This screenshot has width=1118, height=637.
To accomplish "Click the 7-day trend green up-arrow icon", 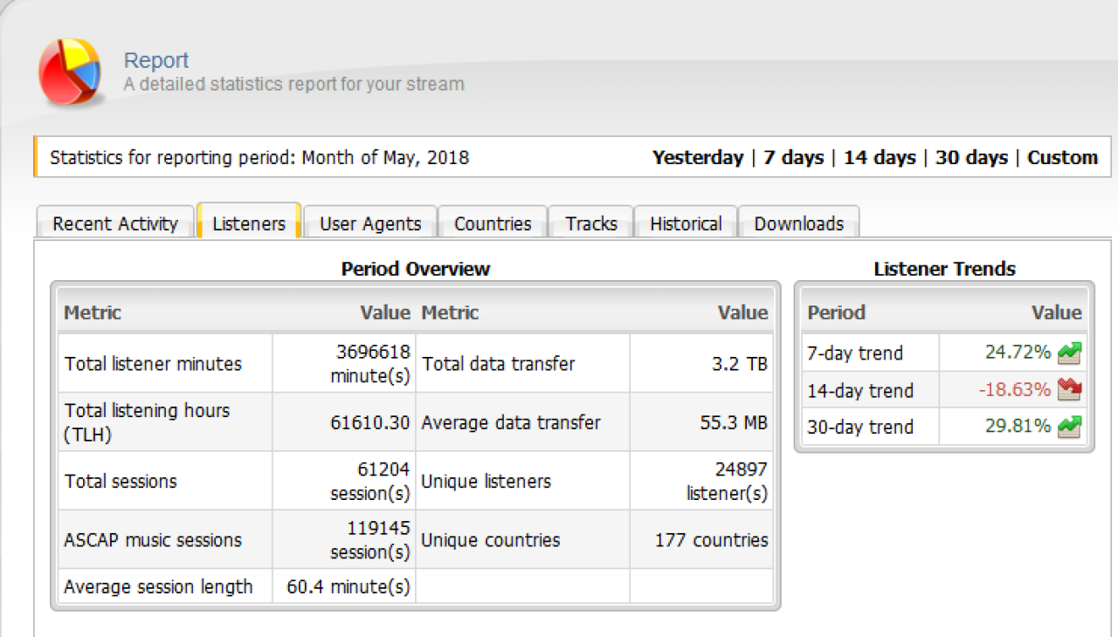I will [1069, 353].
